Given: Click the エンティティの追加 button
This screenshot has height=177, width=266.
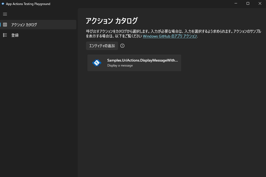Looking at the screenshot, I should tap(102, 46).
